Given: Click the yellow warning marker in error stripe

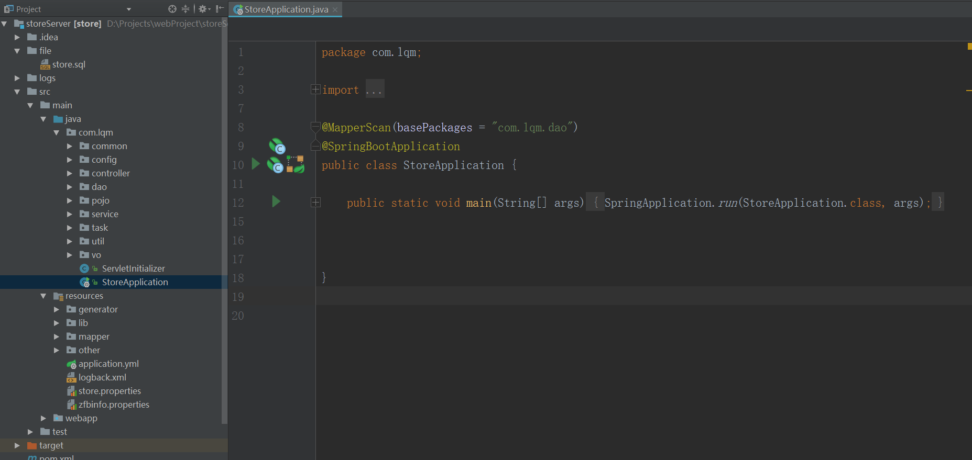Looking at the screenshot, I should (x=969, y=91).
